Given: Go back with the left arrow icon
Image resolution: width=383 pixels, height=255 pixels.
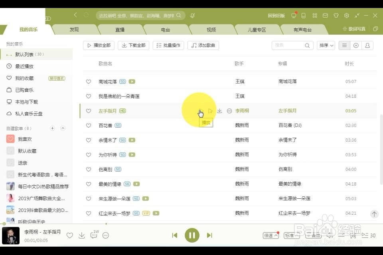Looking at the screenshot, I should click(x=75, y=15).
